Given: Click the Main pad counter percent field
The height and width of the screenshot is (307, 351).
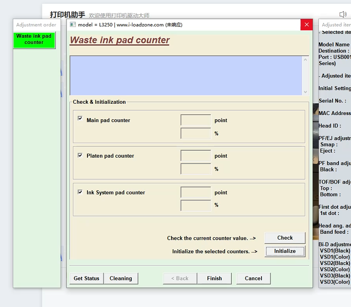Looking at the screenshot, I should point(195,133).
